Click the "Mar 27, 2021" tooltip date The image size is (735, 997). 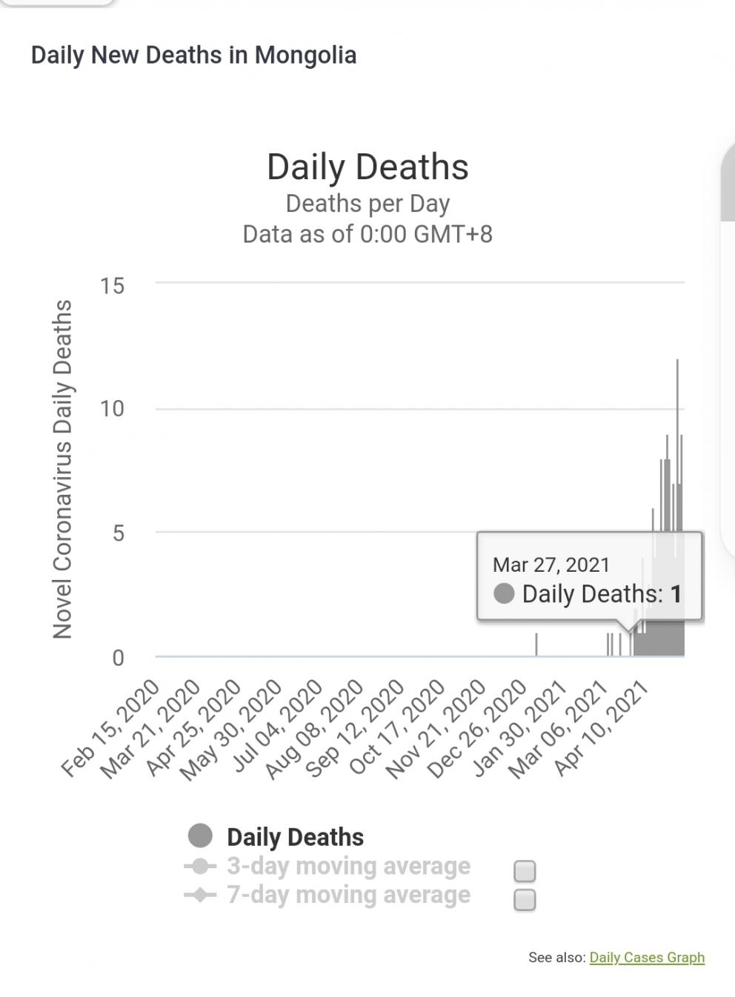point(551,564)
